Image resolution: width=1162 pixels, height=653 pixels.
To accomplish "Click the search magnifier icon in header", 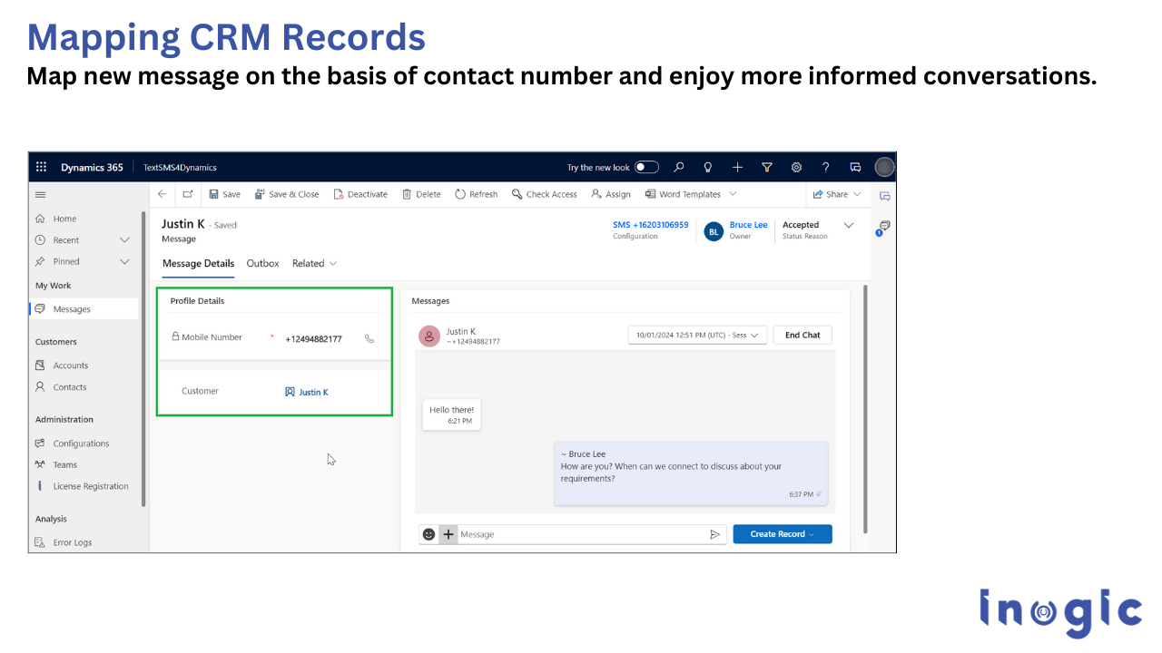I will (678, 167).
